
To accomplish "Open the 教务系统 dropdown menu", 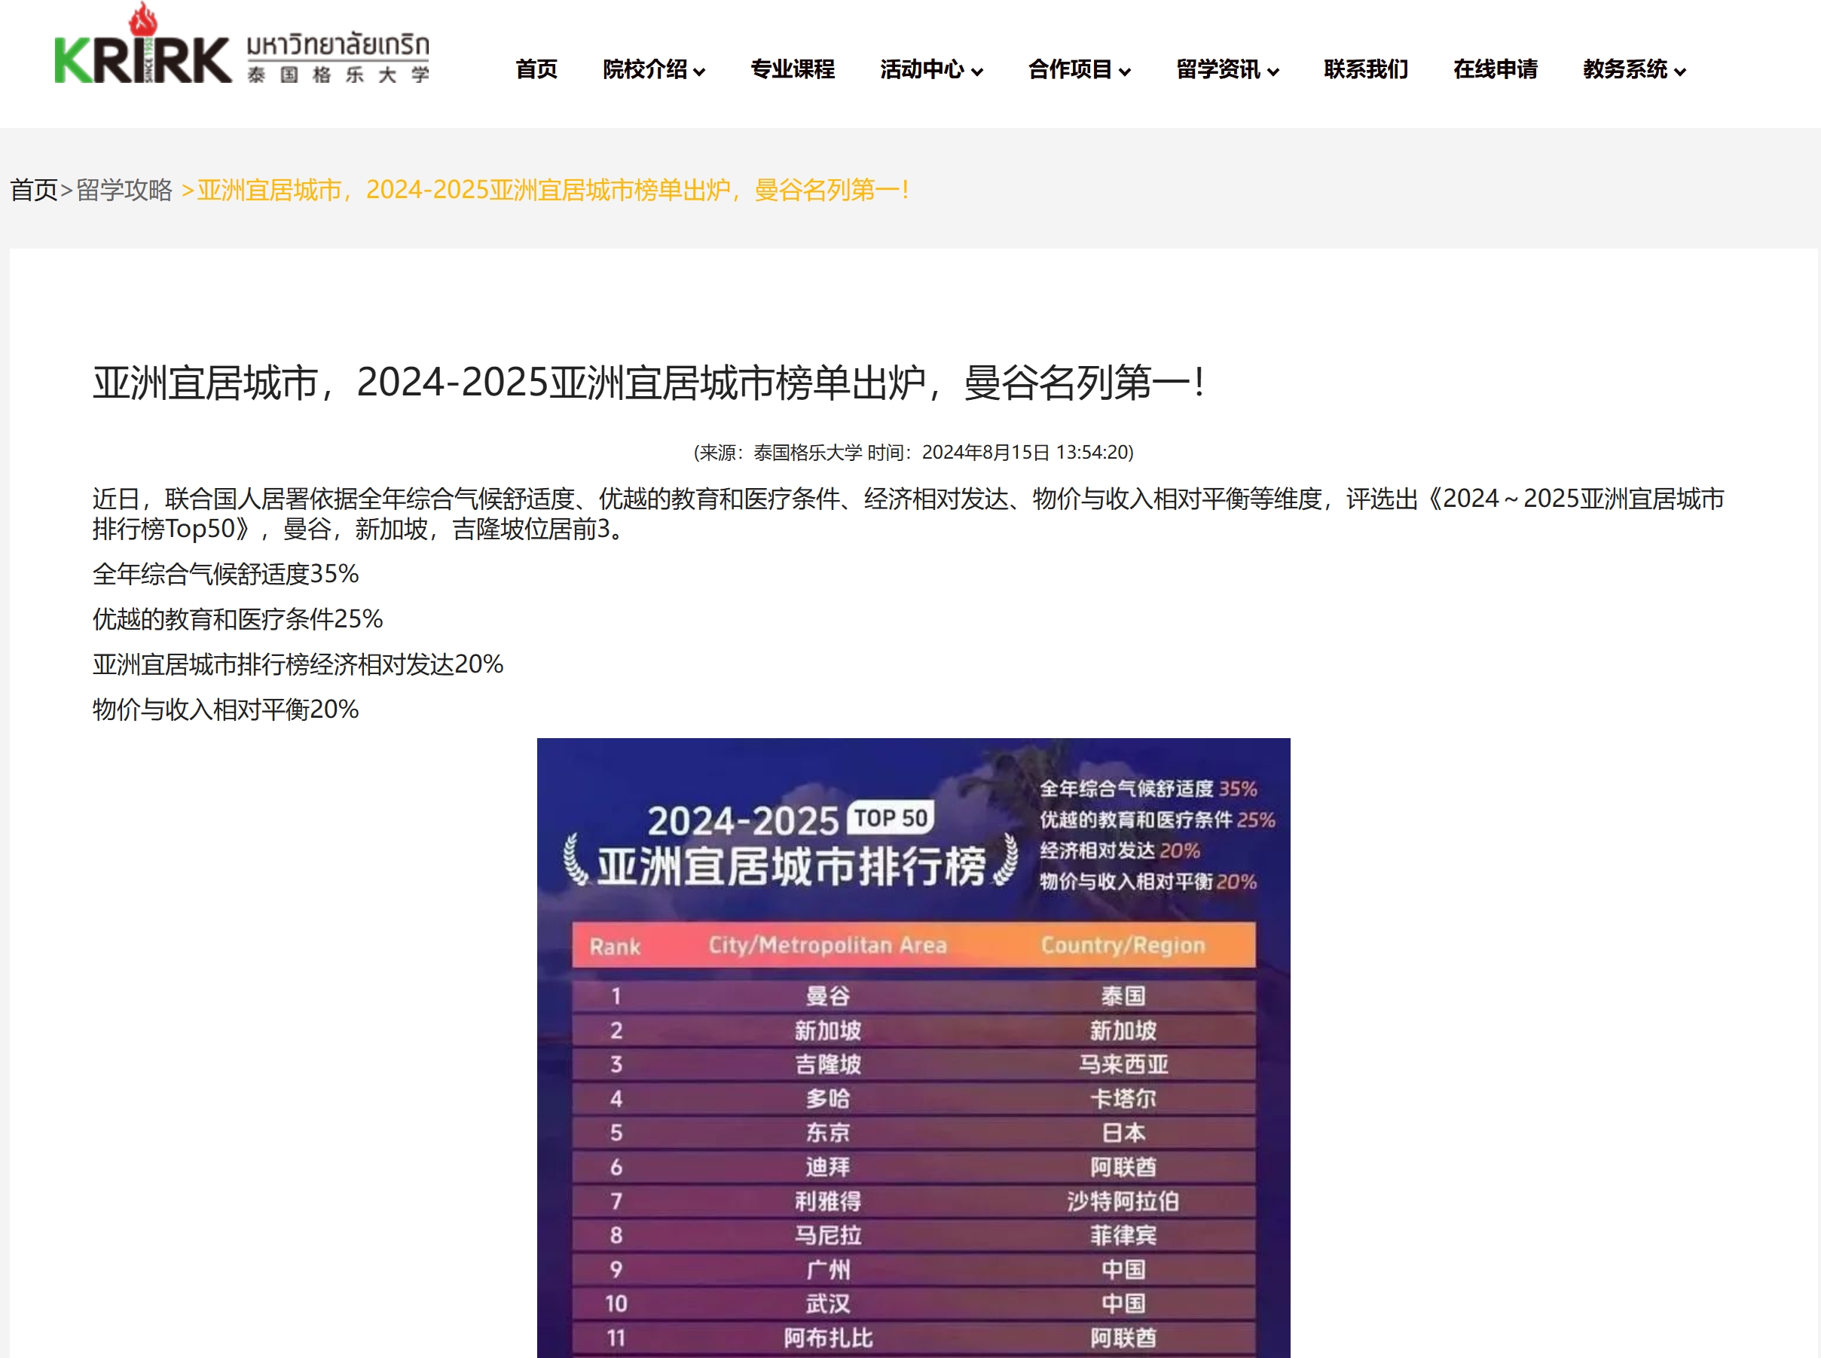I will click(x=1625, y=70).
